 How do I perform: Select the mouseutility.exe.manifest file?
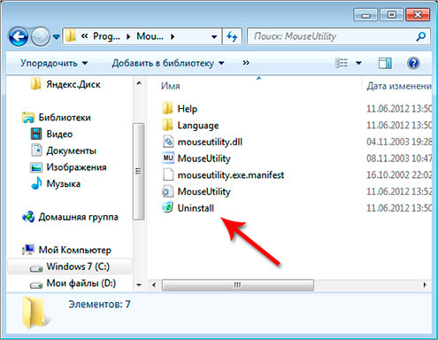[x=231, y=175]
